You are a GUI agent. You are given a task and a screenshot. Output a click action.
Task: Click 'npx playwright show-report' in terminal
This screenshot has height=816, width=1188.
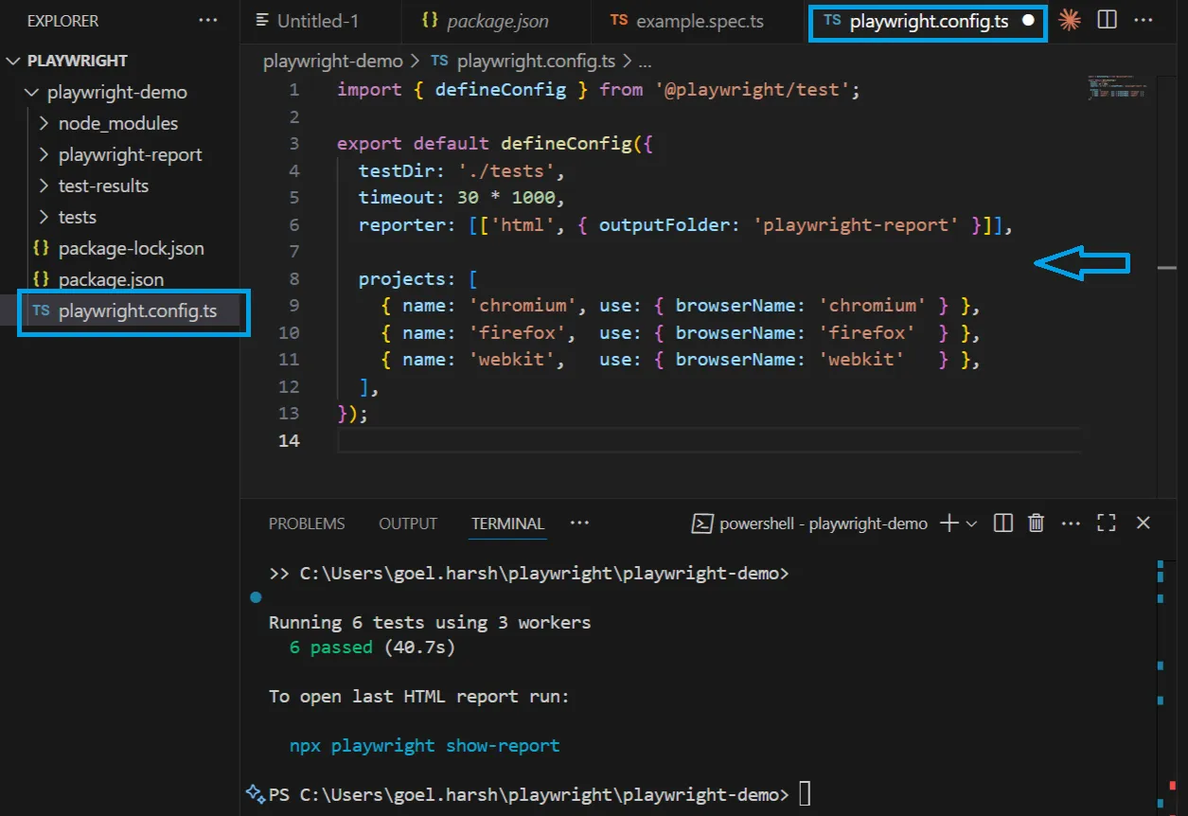coord(424,745)
